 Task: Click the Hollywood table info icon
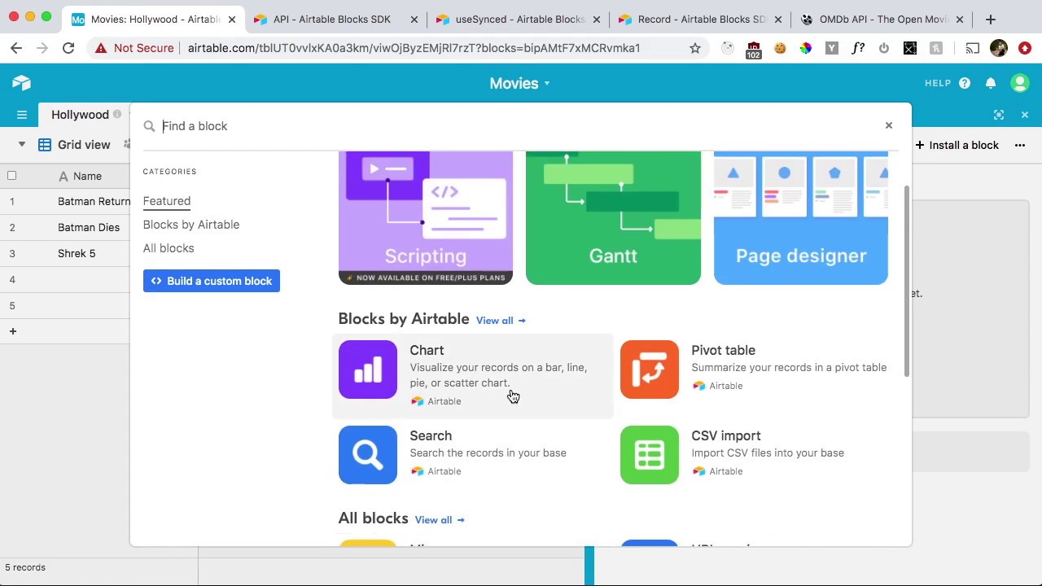tap(117, 115)
